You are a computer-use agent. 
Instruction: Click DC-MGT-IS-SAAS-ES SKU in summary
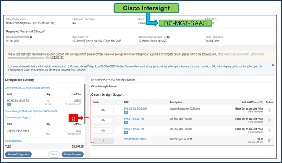18,101
